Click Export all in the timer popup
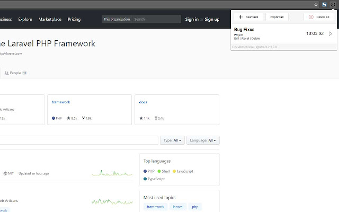 point(276,17)
